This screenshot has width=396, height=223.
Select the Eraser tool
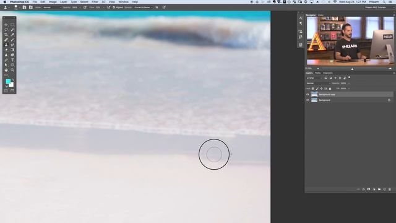[x=6, y=50]
